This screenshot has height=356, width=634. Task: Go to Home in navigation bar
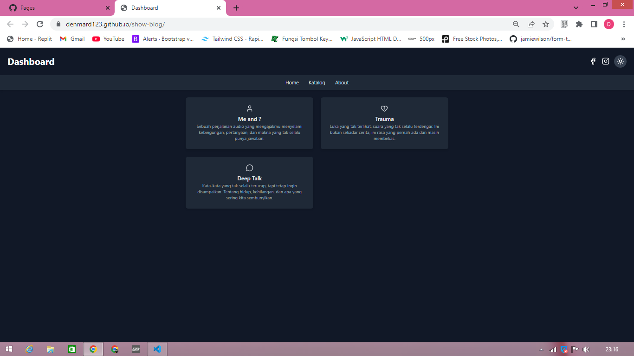tap(292, 83)
